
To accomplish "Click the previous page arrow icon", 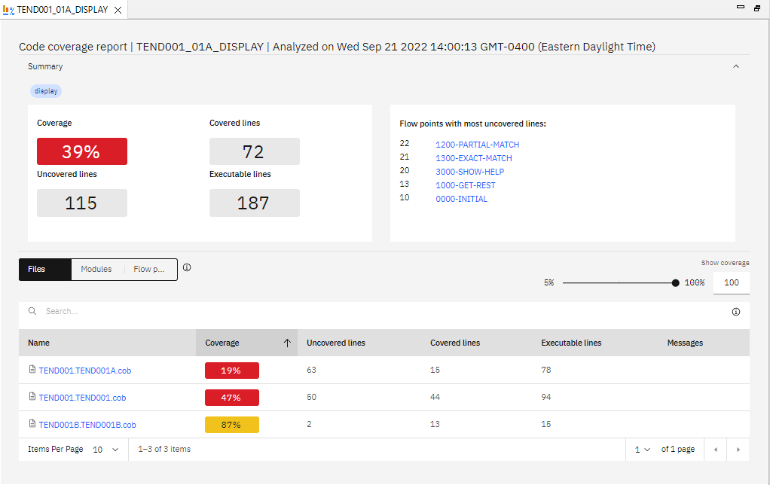I will pyautogui.click(x=715, y=449).
